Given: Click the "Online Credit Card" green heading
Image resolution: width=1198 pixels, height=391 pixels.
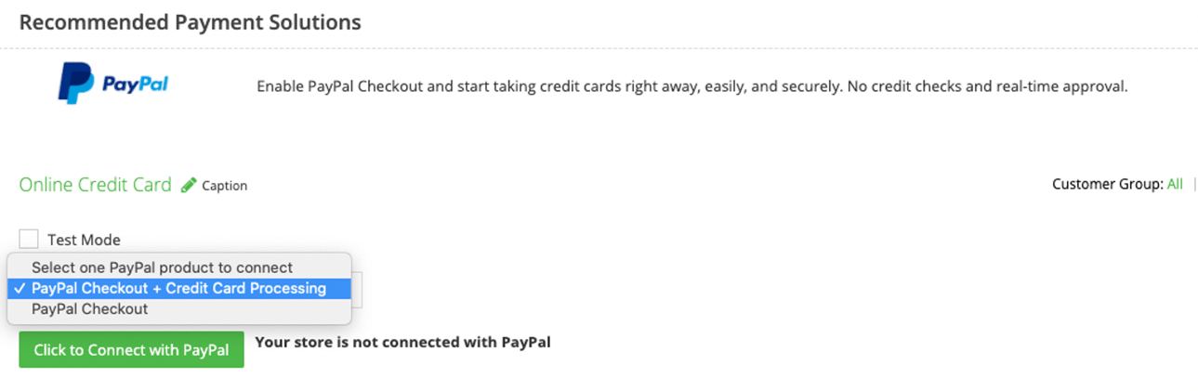Looking at the screenshot, I should (x=95, y=185).
